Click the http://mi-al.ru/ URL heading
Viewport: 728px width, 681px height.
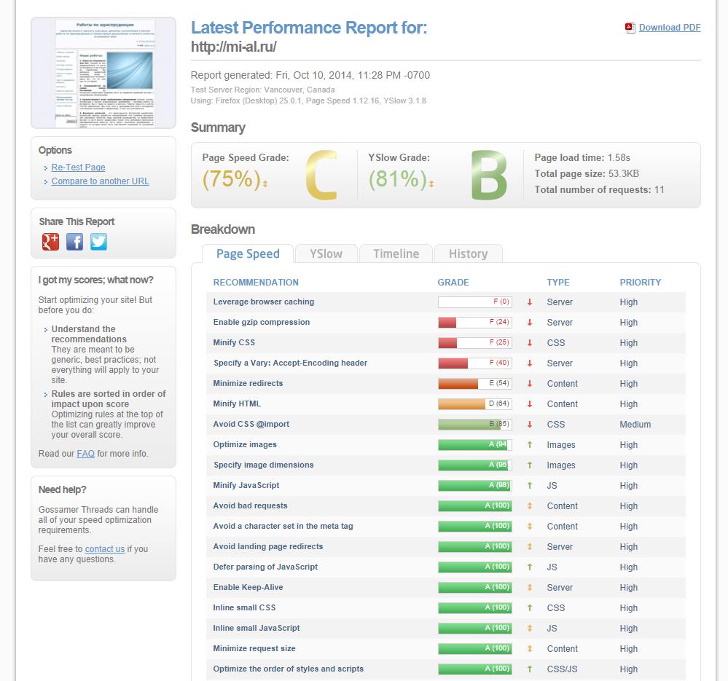coord(233,47)
